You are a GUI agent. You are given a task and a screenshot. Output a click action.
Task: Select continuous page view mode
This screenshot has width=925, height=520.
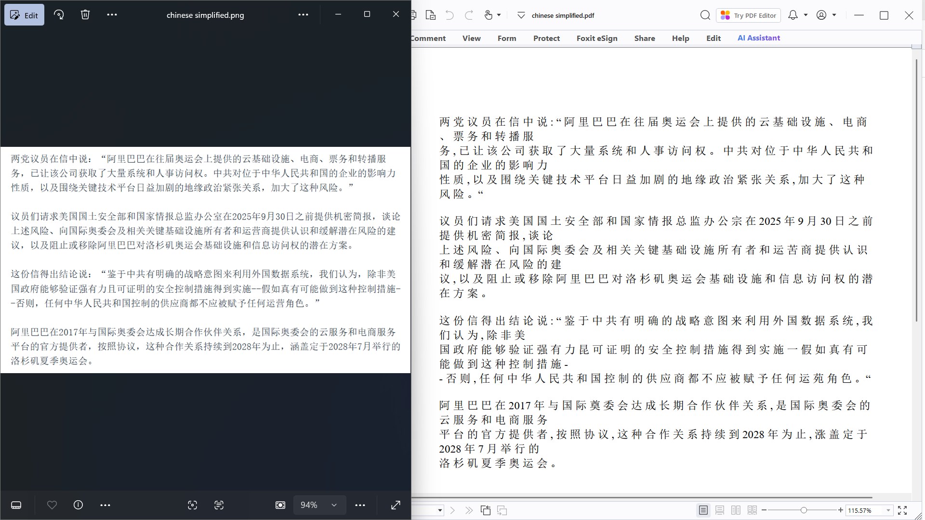720,510
